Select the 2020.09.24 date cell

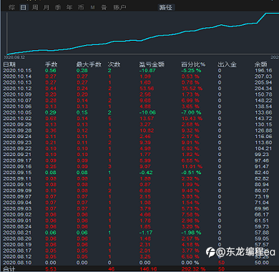(x=17, y=137)
